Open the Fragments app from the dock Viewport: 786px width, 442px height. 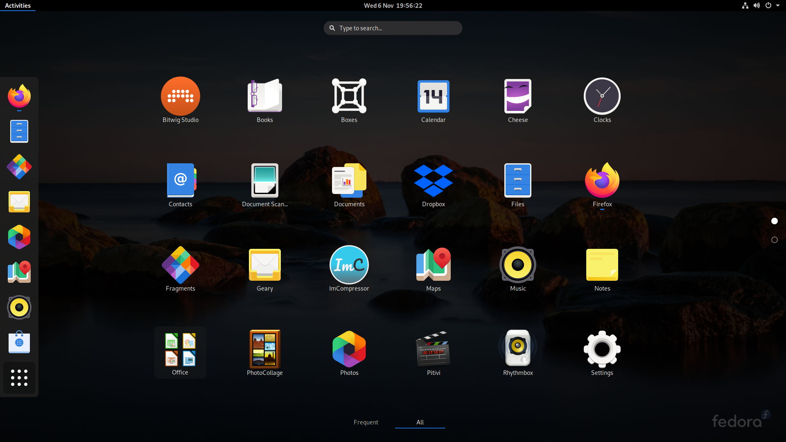[19, 167]
